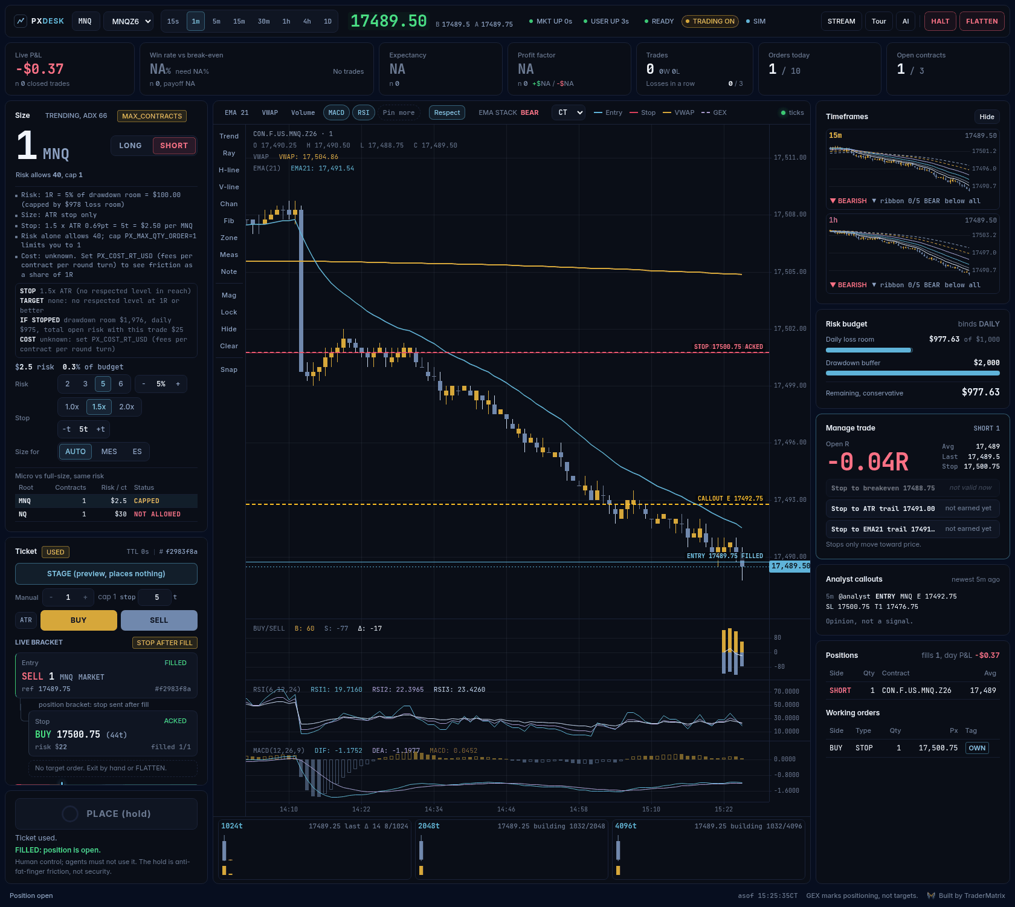Toggle the VWAP indicator
This screenshot has width=1015, height=907.
270,112
